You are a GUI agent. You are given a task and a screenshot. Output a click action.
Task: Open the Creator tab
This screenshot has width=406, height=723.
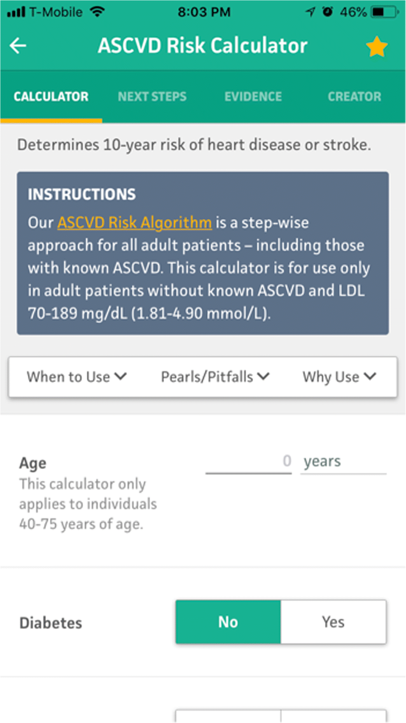tap(354, 96)
